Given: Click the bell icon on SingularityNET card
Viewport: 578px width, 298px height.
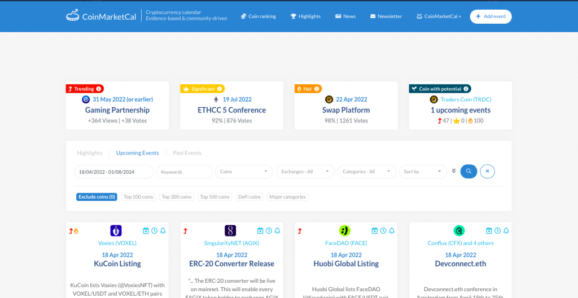Looking at the screenshot, I should [278, 231].
